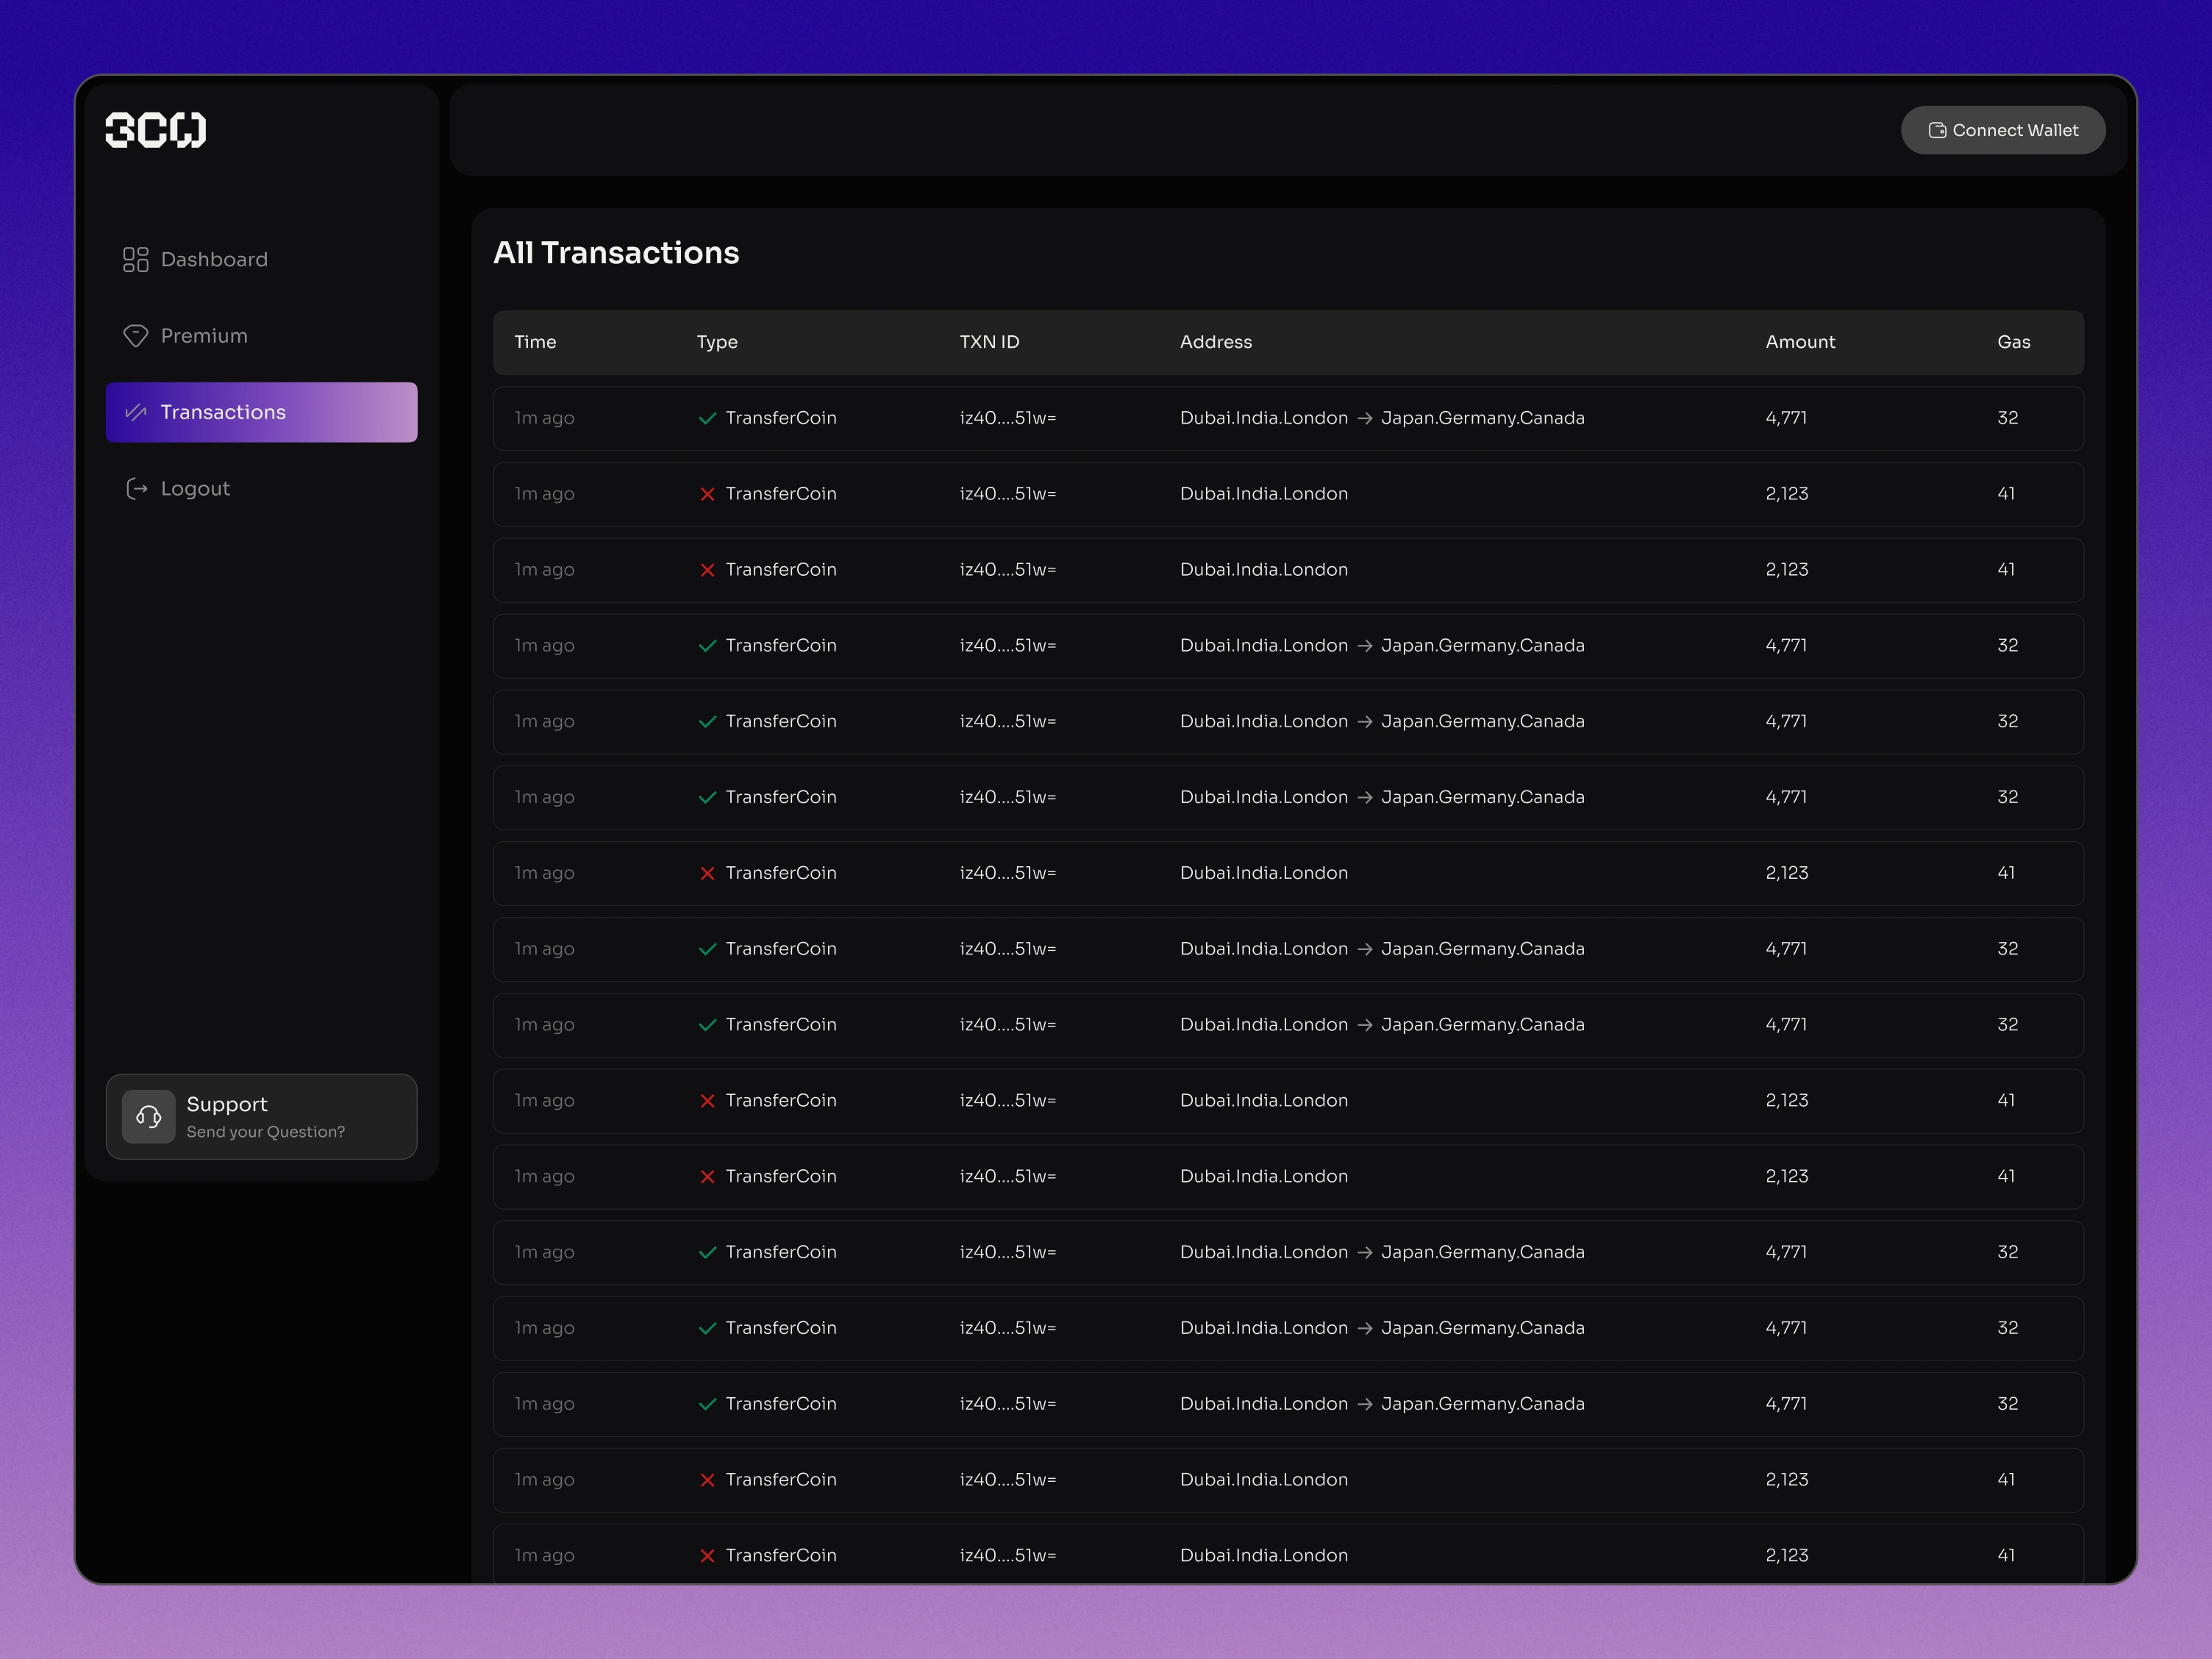Select the Transactions sidebar item

pos(261,412)
